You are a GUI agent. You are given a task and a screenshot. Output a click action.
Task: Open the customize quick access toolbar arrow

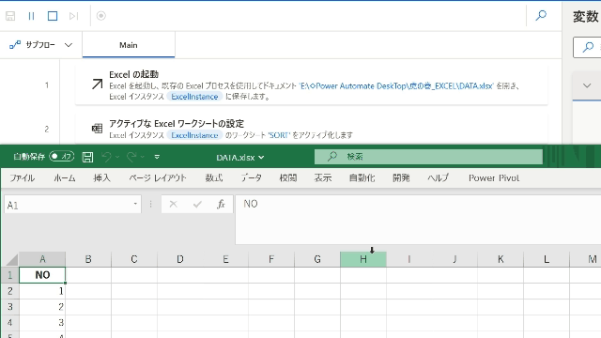[157, 157]
